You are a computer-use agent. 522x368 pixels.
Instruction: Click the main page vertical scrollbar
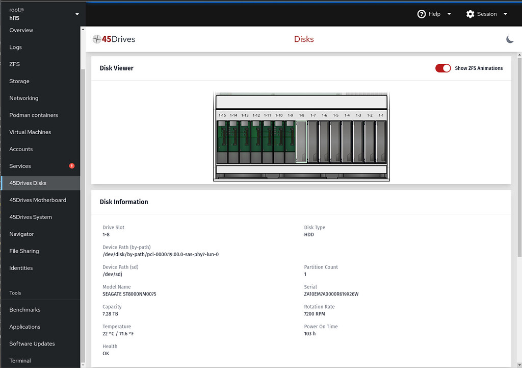pos(518,153)
